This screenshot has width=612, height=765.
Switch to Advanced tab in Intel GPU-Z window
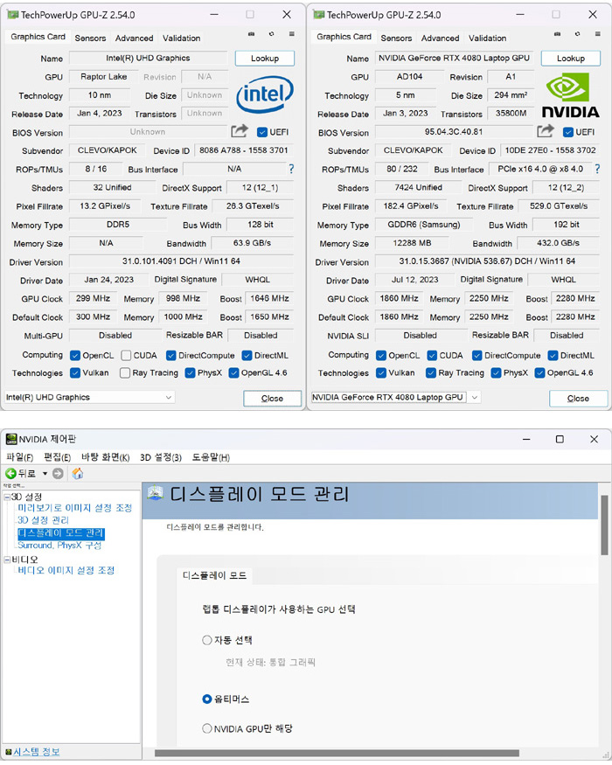click(135, 38)
